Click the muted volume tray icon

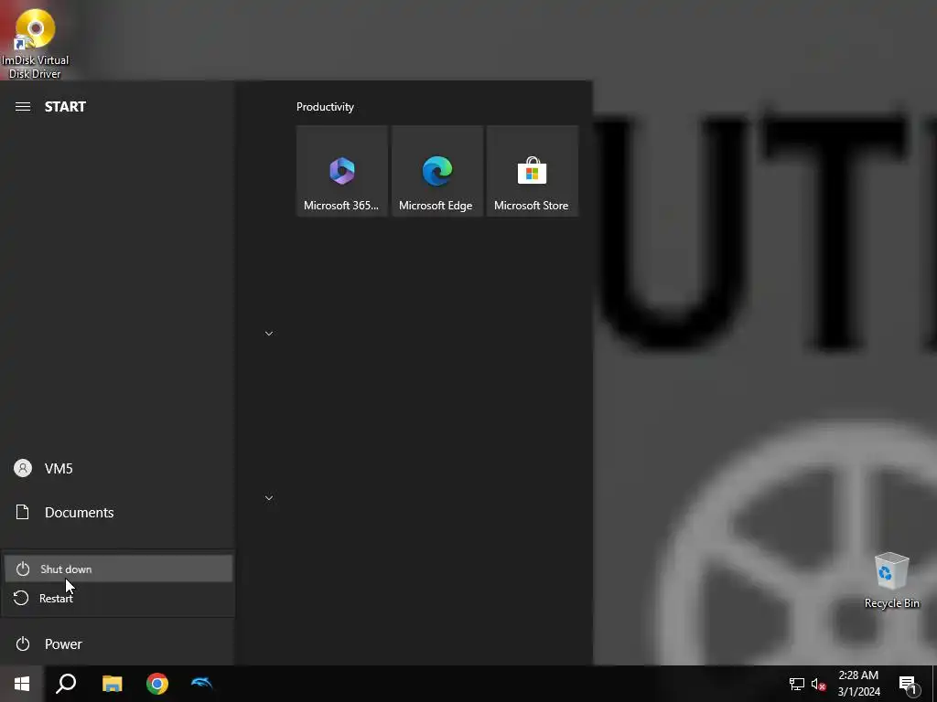(819, 685)
